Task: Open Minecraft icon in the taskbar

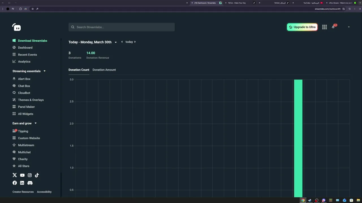Action: (x=331, y=200)
